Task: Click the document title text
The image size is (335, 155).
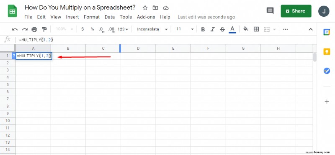Action: point(80,8)
